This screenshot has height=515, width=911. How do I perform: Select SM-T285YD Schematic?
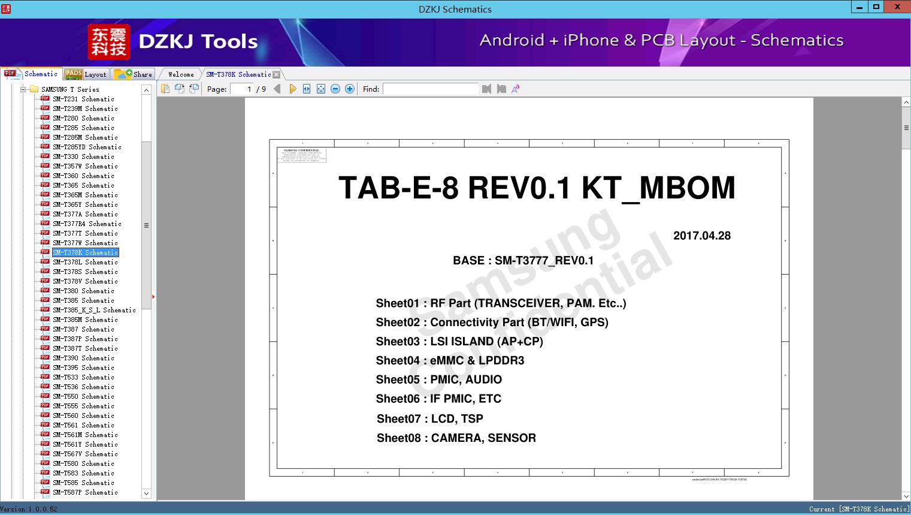point(87,147)
